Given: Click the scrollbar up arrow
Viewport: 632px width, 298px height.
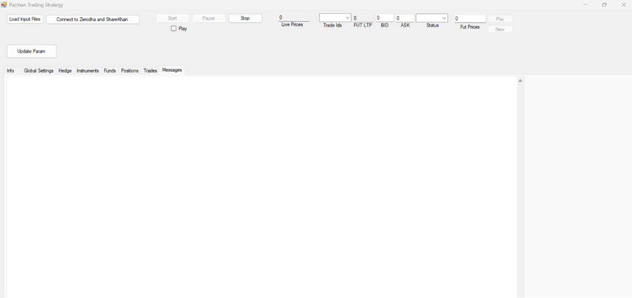Looking at the screenshot, I should 520,81.
